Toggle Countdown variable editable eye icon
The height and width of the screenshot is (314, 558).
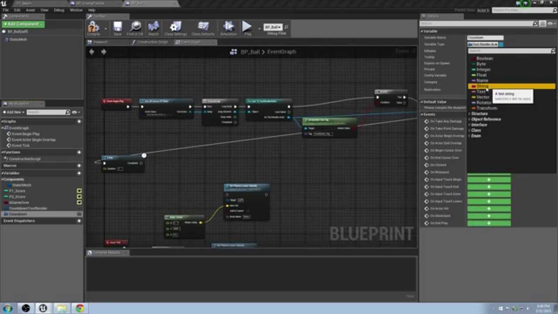(79, 214)
